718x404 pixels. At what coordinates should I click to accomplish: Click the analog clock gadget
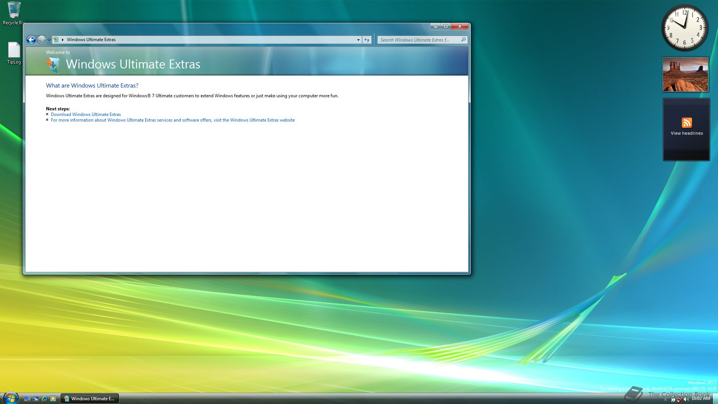[x=685, y=28]
